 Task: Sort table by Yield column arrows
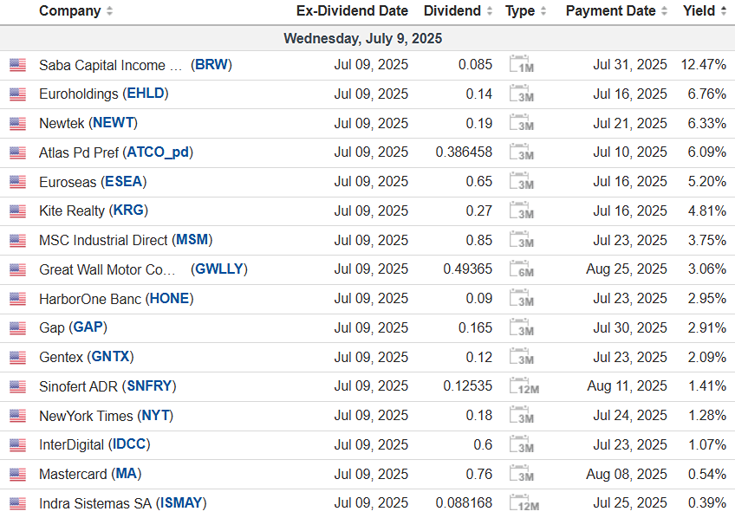(723, 10)
